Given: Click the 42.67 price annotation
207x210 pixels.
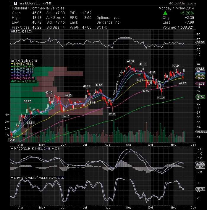Looking at the screenshot, I should [x=99, y=85].
